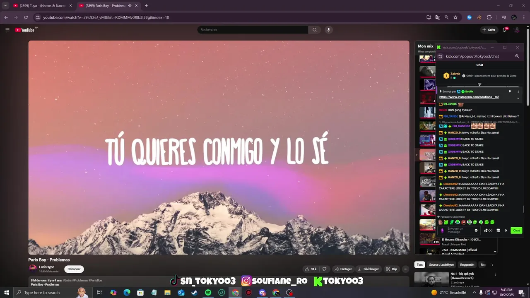Open options for No.1 hiç ışık yok video

[x=496, y=274]
